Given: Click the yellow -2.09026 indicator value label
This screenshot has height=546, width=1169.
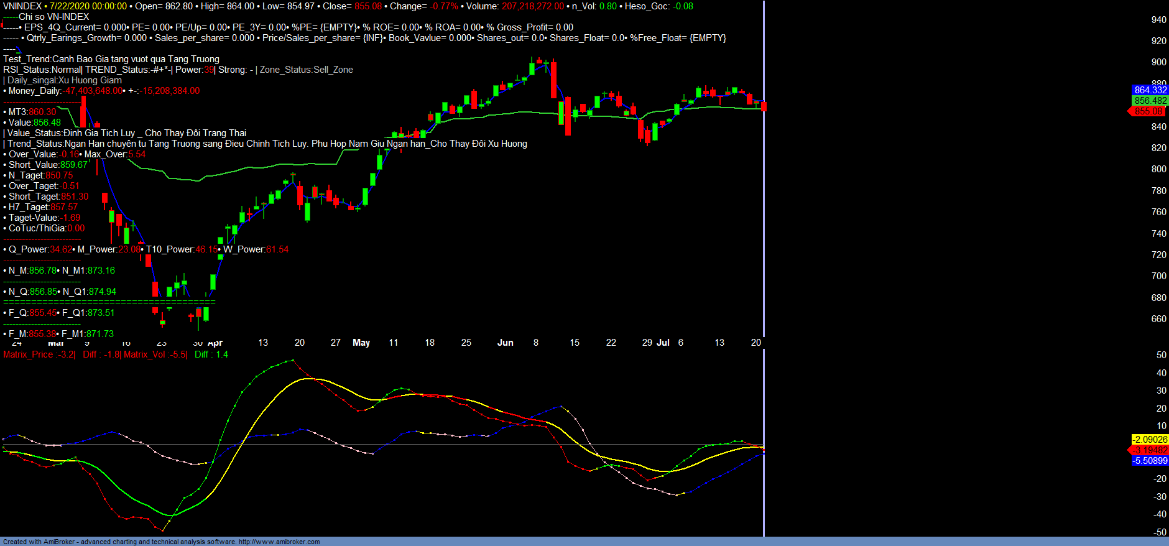Looking at the screenshot, I should point(1150,440).
